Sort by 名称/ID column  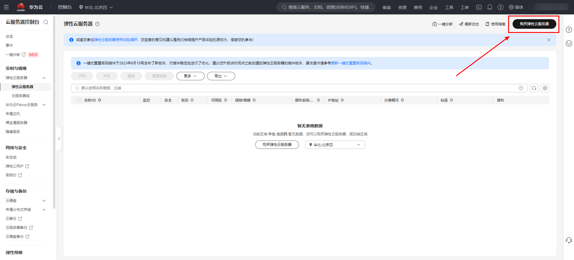click(x=100, y=100)
